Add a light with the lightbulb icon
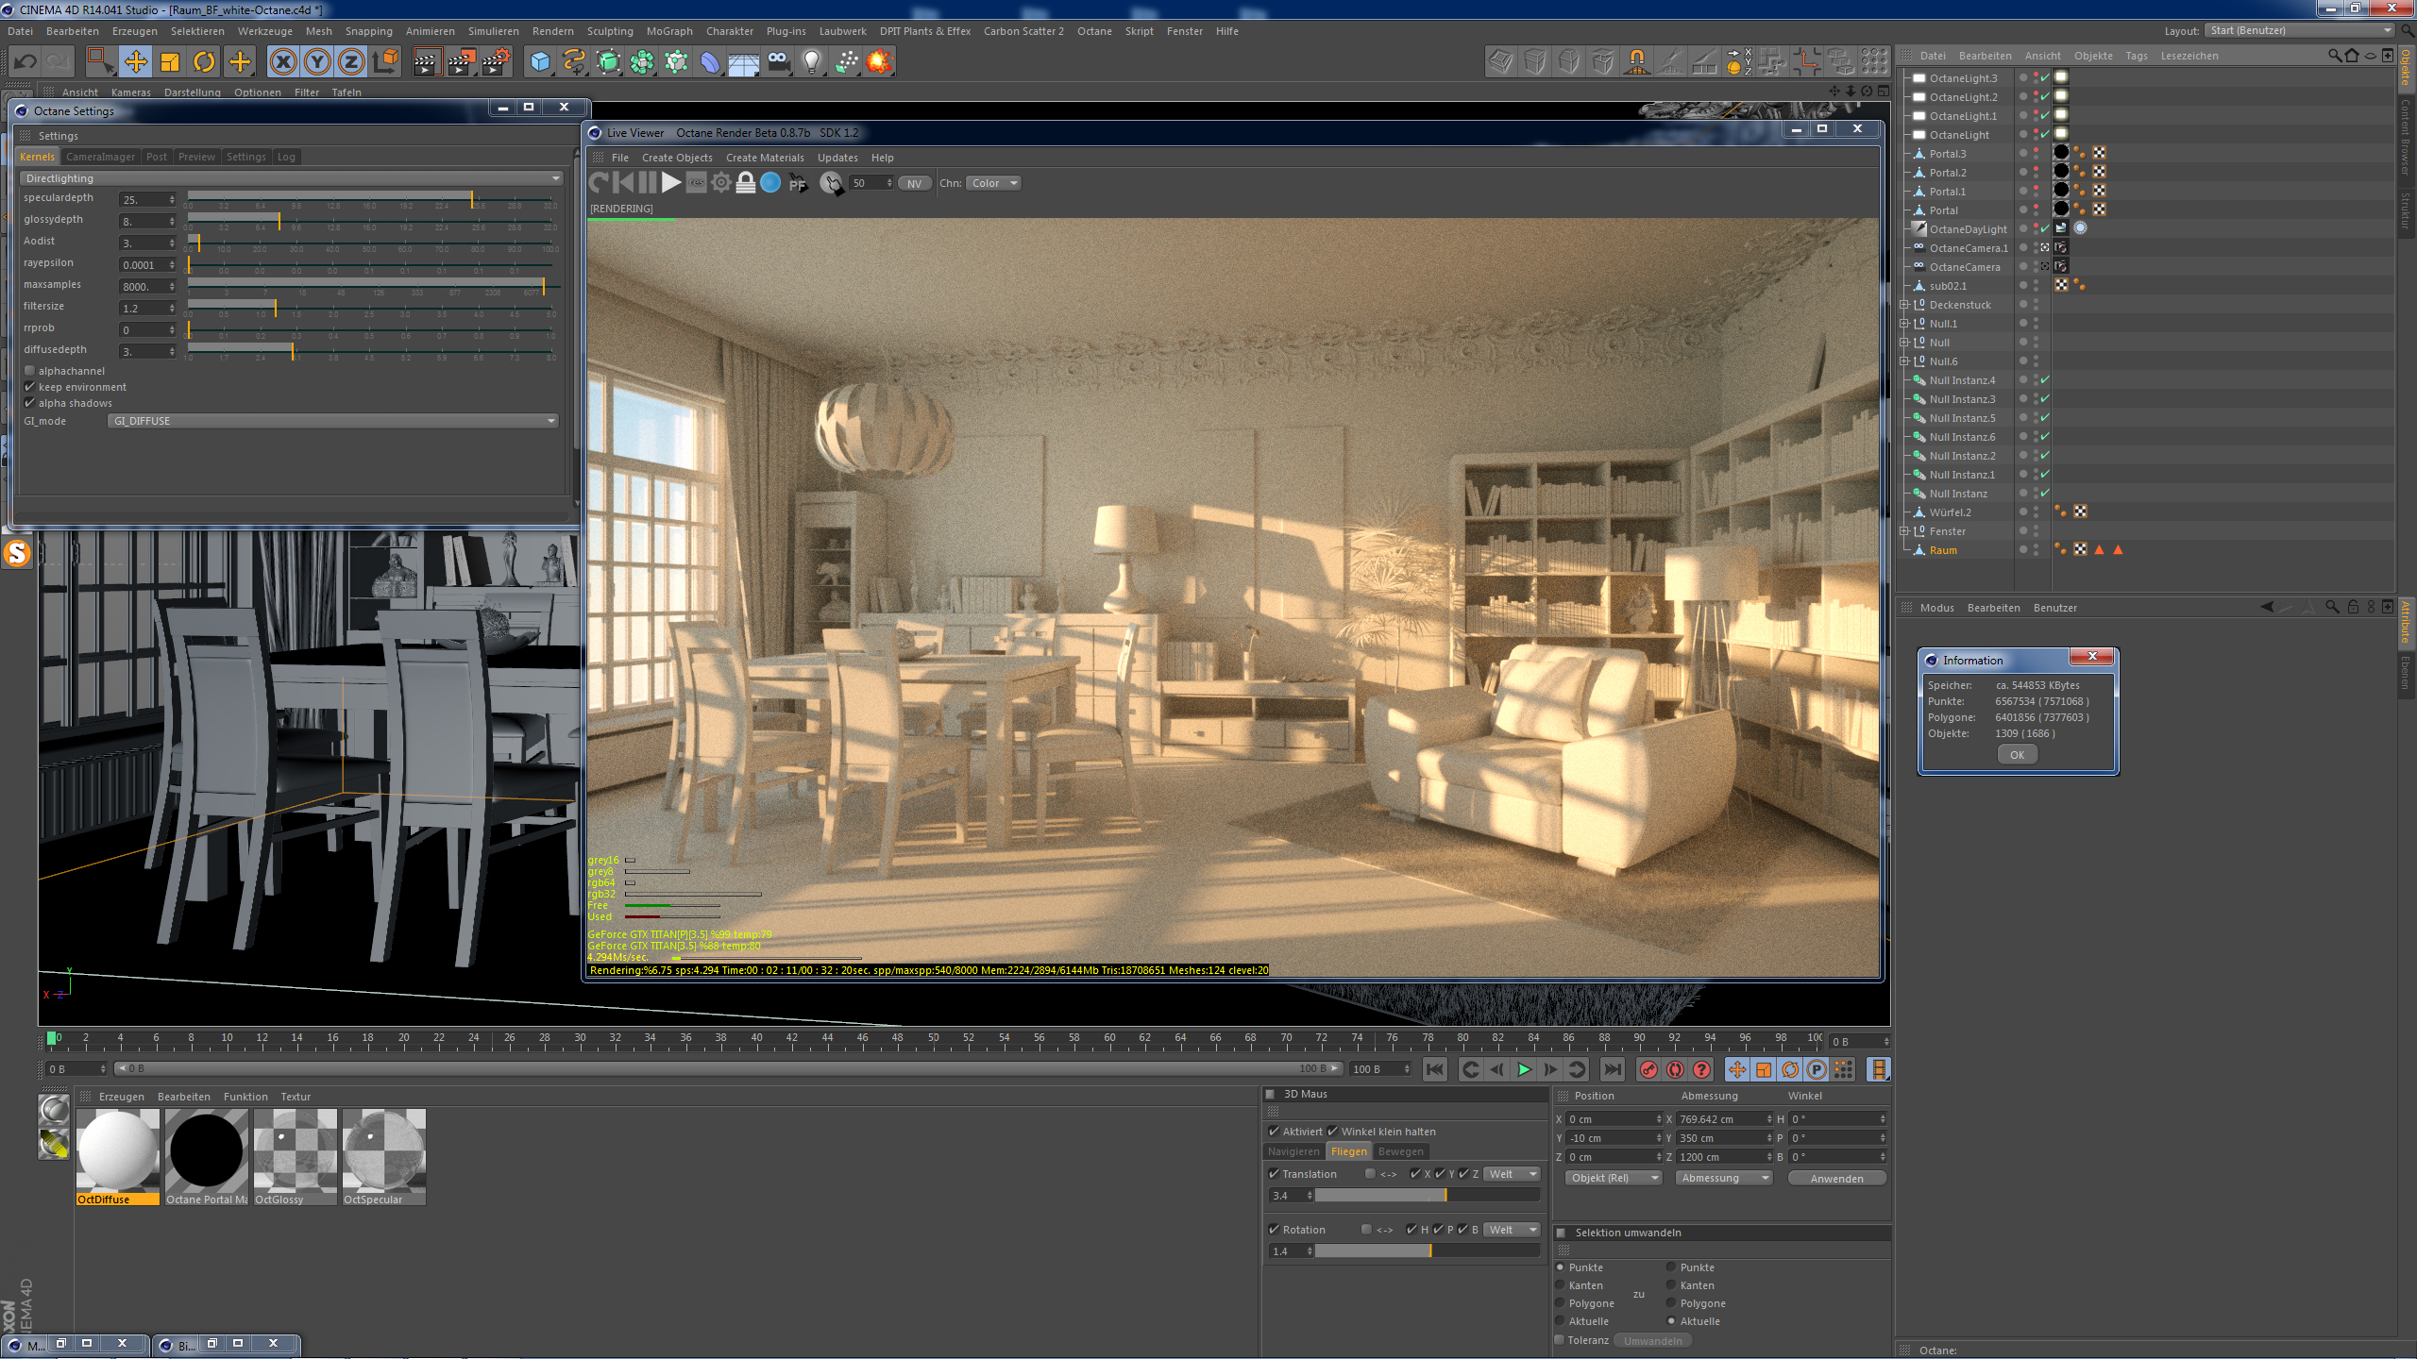This screenshot has height=1359, width=2417. click(x=811, y=62)
